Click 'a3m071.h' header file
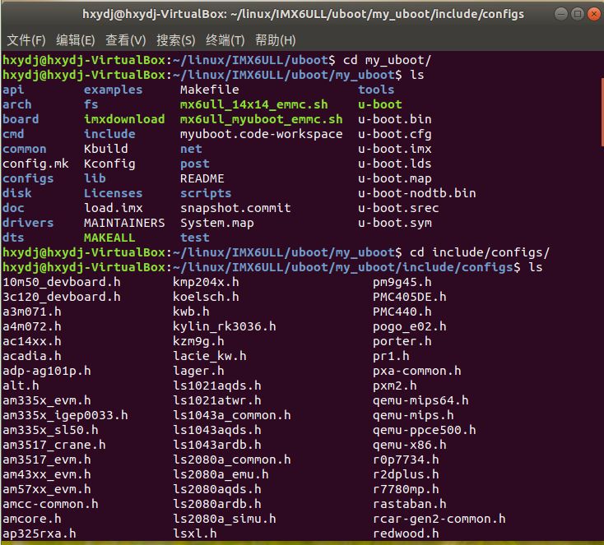Screen dimensions: 604x545 32,312
